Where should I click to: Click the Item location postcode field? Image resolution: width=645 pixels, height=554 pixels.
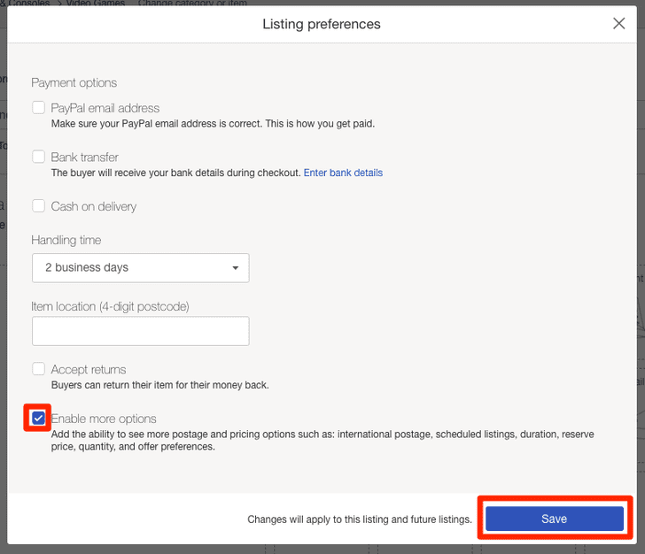[x=141, y=331]
